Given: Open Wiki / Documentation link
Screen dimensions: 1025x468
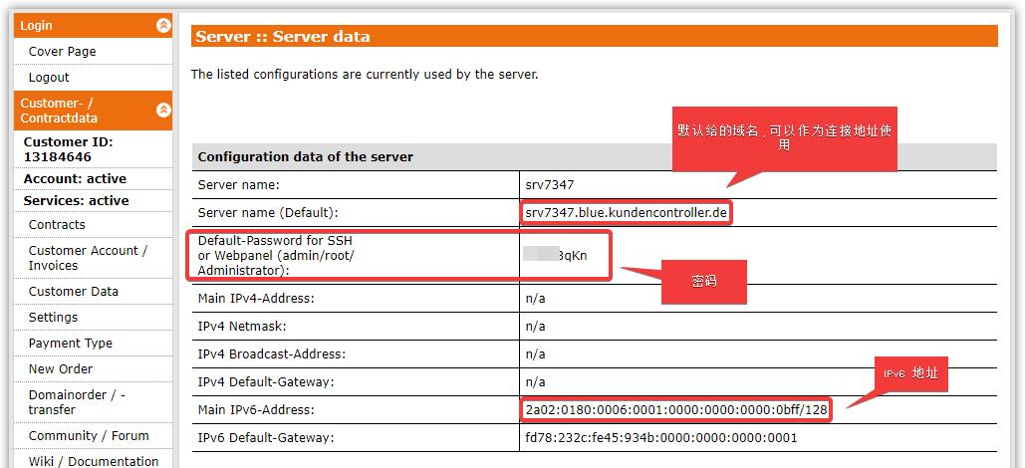Looking at the screenshot, I should tap(93, 461).
